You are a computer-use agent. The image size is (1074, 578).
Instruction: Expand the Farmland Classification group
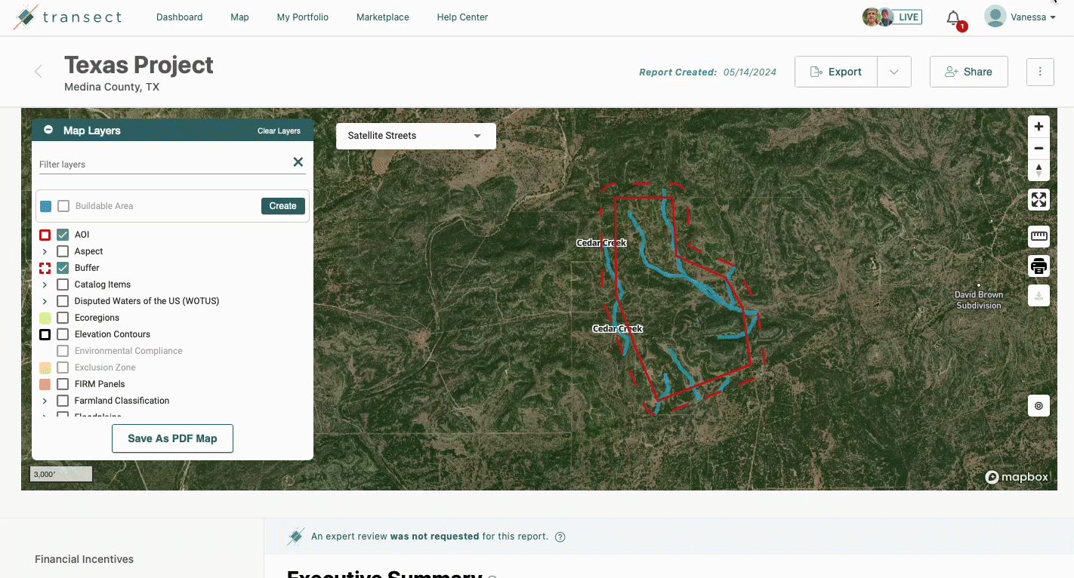(45, 401)
